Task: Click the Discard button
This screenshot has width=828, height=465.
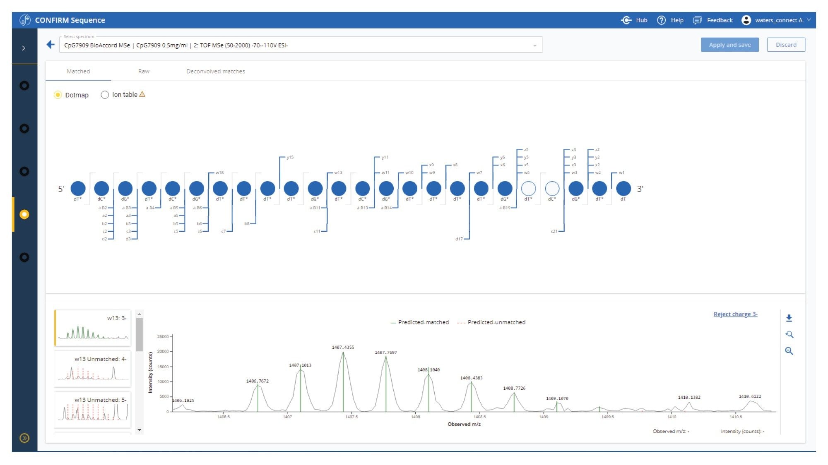Action: coord(786,45)
